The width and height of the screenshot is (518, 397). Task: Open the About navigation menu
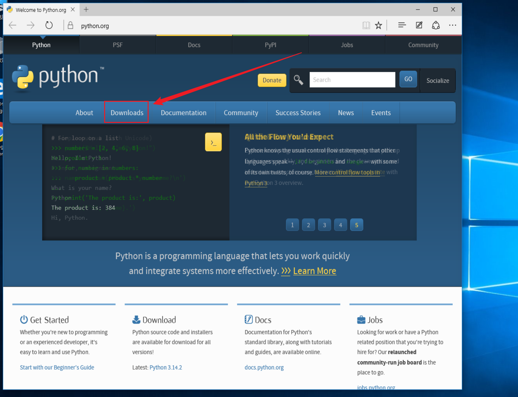[84, 113]
